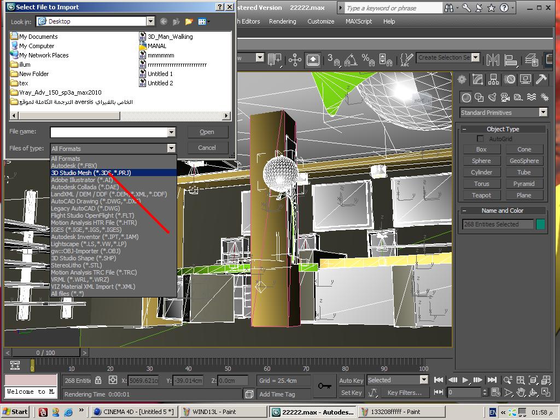Click the Align tool icon
The height and width of the screenshot is (420, 560).
511,60
